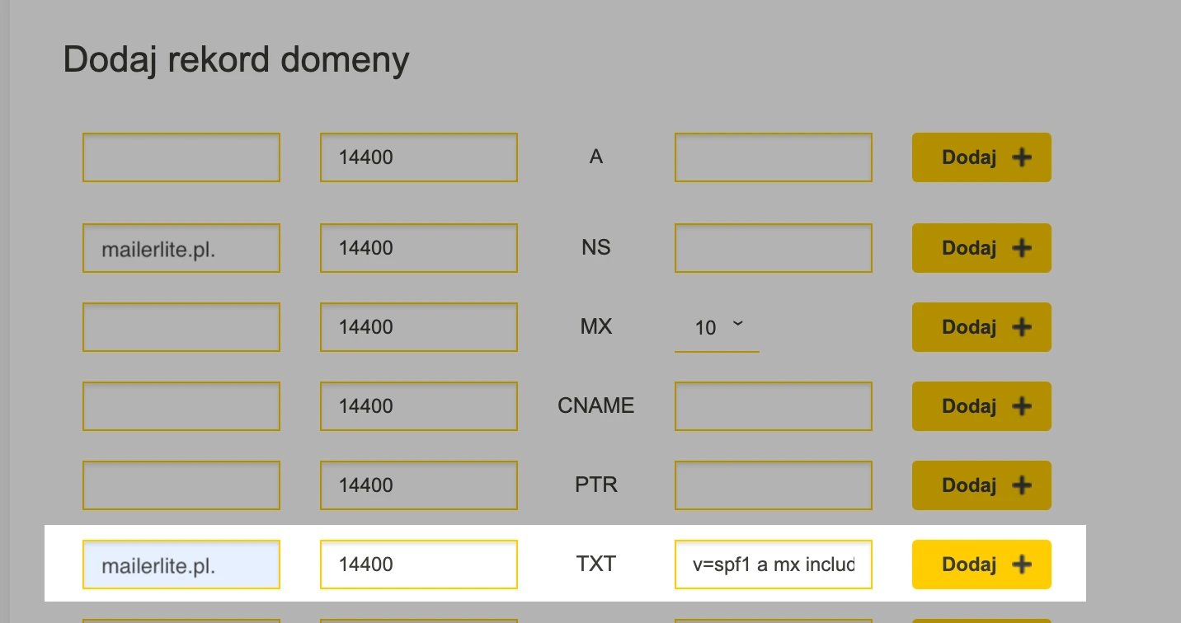Click the CNAME record value field
This screenshot has width=1181, height=623.
[x=773, y=406]
